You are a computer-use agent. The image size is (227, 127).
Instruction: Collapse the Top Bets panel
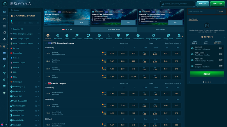coord(225,37)
